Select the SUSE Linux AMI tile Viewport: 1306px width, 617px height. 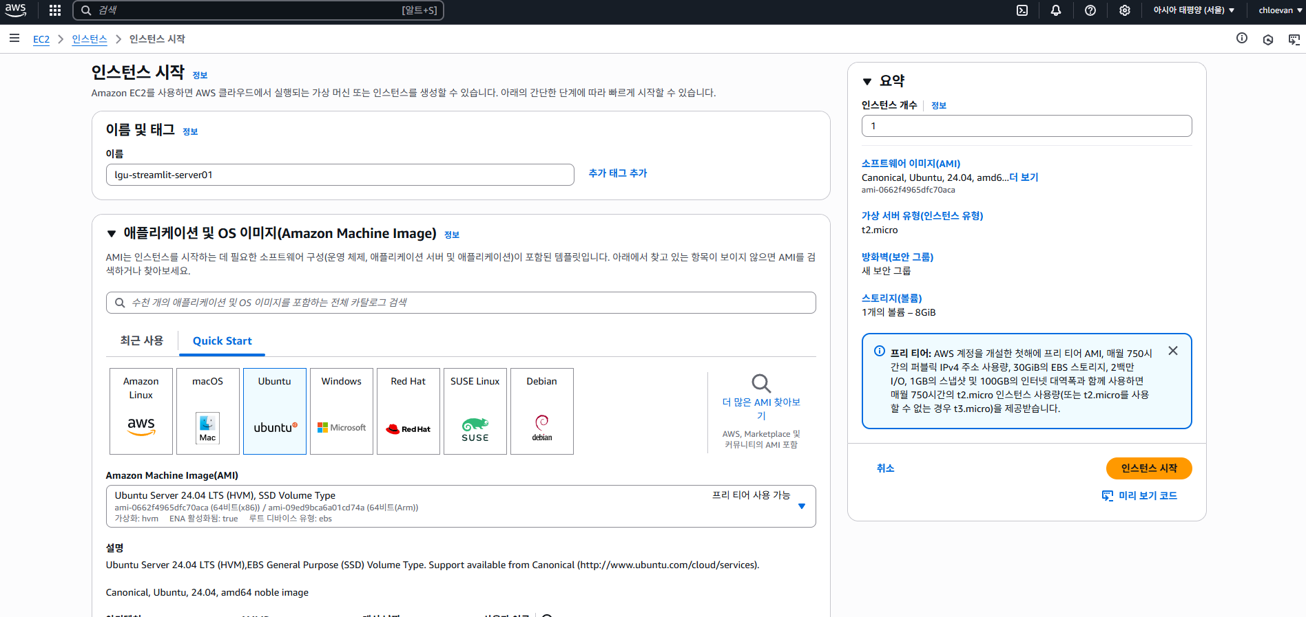475,411
